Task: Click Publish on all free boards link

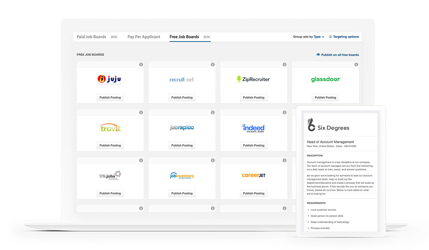Action: coord(340,55)
